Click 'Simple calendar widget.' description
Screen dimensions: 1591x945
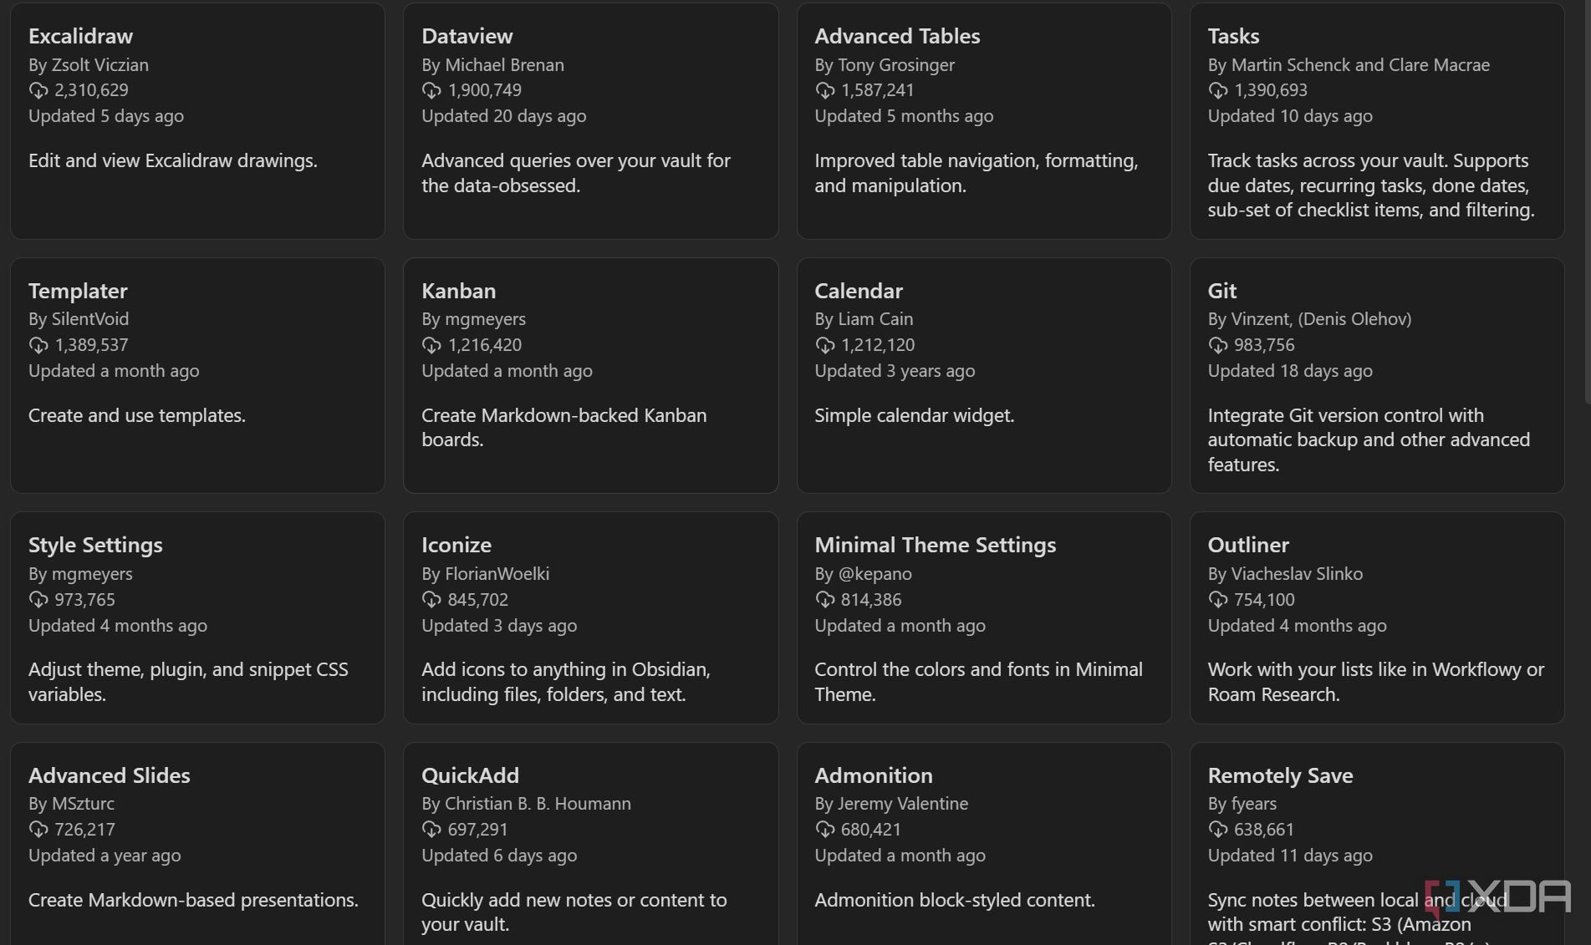pyautogui.click(x=914, y=415)
